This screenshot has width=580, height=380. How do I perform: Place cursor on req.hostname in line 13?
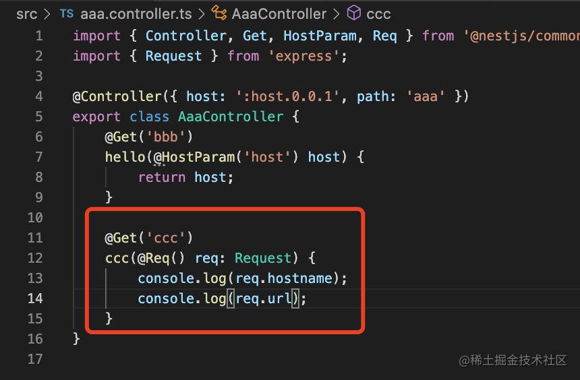click(x=284, y=278)
